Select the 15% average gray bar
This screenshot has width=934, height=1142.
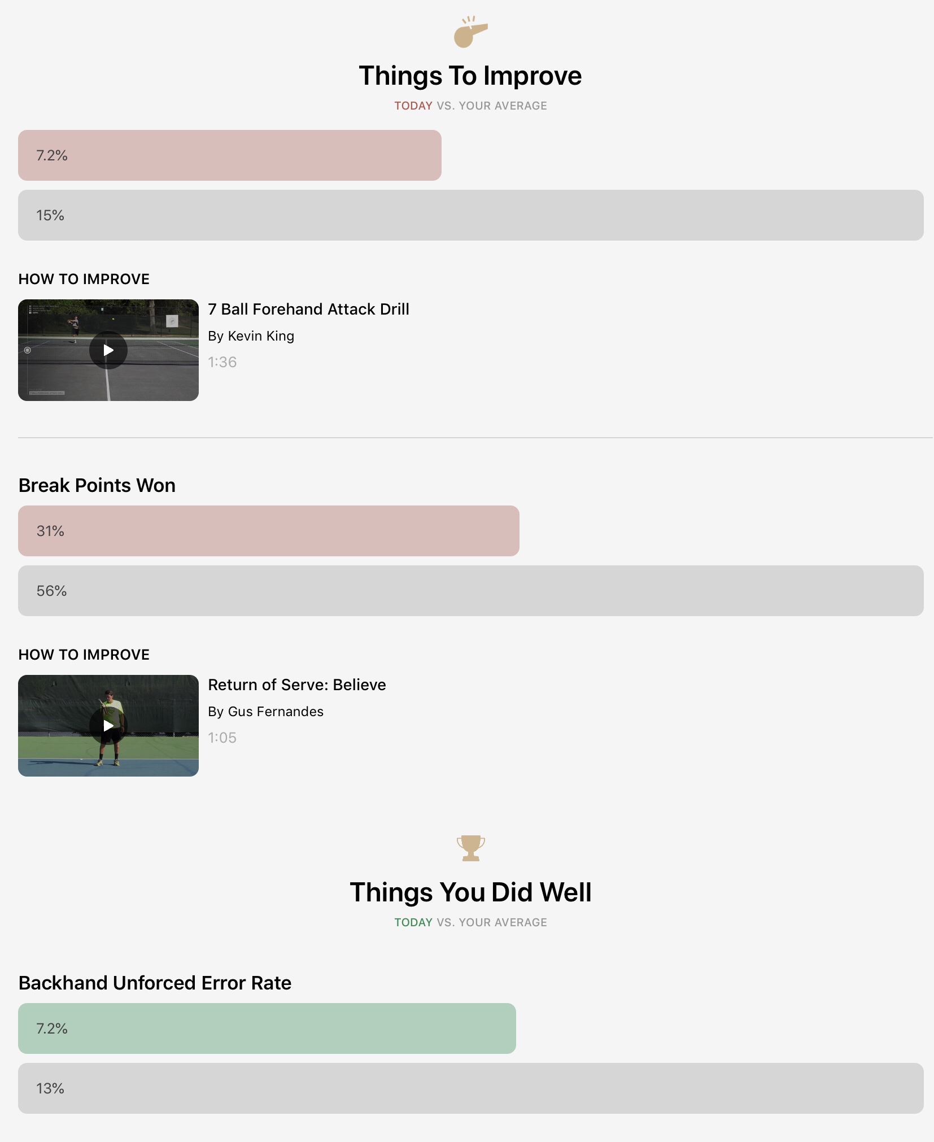471,215
